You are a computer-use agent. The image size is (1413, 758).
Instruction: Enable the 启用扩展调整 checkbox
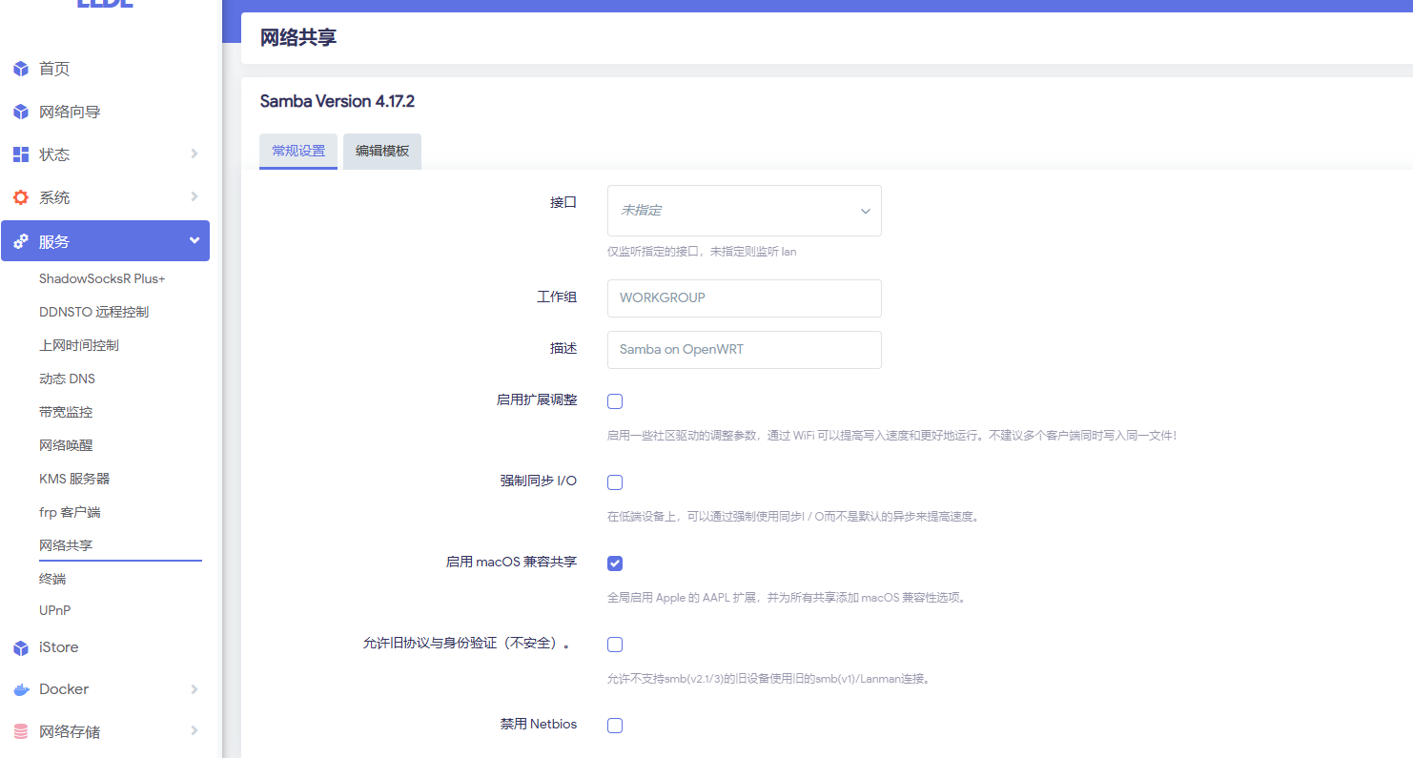pyautogui.click(x=615, y=401)
